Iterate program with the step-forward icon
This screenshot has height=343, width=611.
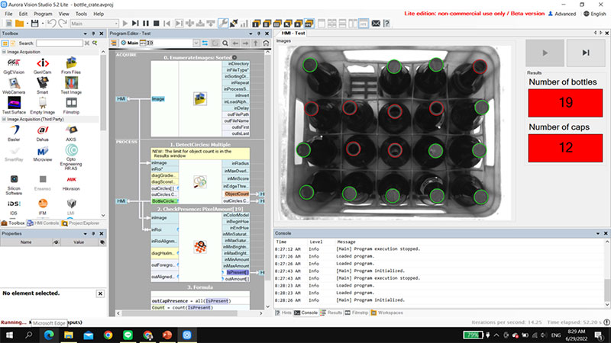135,24
